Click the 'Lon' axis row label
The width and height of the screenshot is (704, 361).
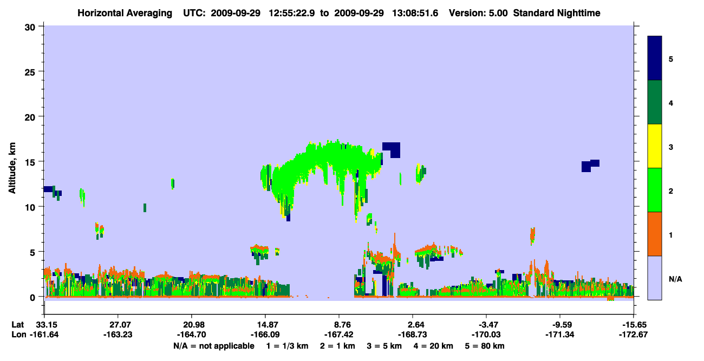tap(18, 335)
